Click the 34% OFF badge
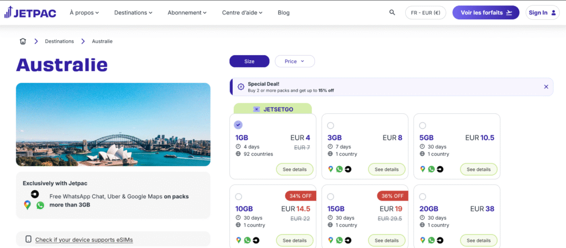This screenshot has height=248, width=566. pos(301,196)
